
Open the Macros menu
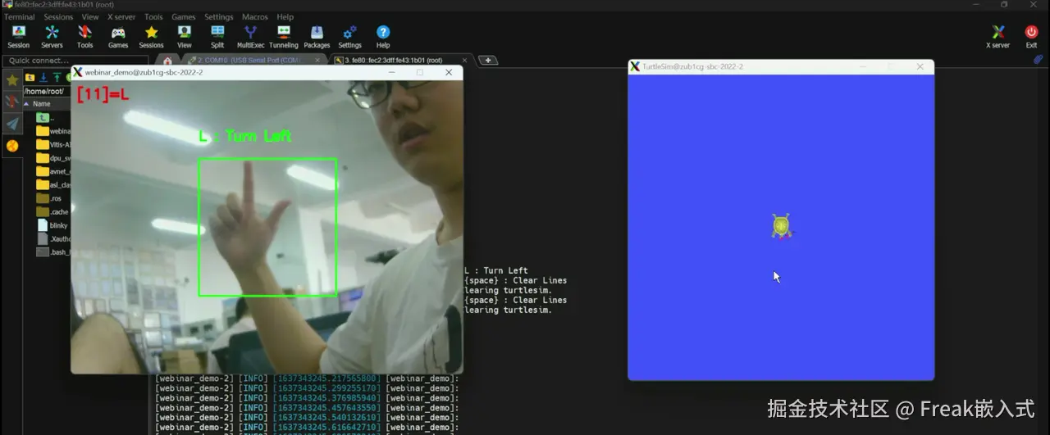click(x=255, y=16)
